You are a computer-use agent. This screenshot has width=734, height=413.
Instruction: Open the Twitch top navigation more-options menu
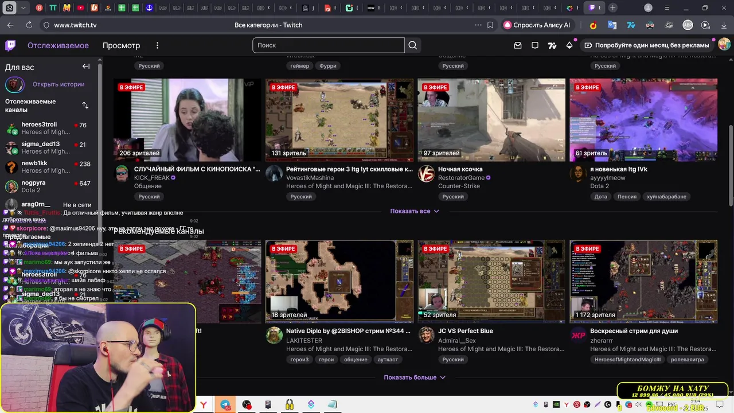[x=157, y=45]
